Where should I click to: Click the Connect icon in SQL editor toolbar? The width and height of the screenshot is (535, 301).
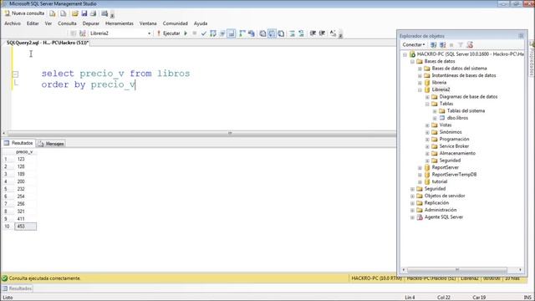click(73, 33)
